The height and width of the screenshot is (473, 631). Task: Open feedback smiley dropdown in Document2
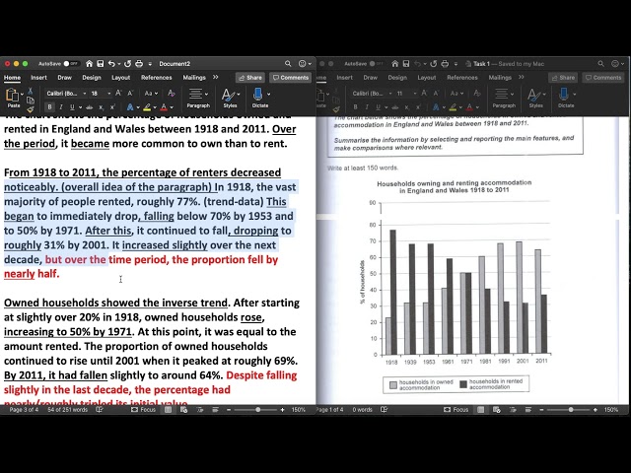click(305, 63)
